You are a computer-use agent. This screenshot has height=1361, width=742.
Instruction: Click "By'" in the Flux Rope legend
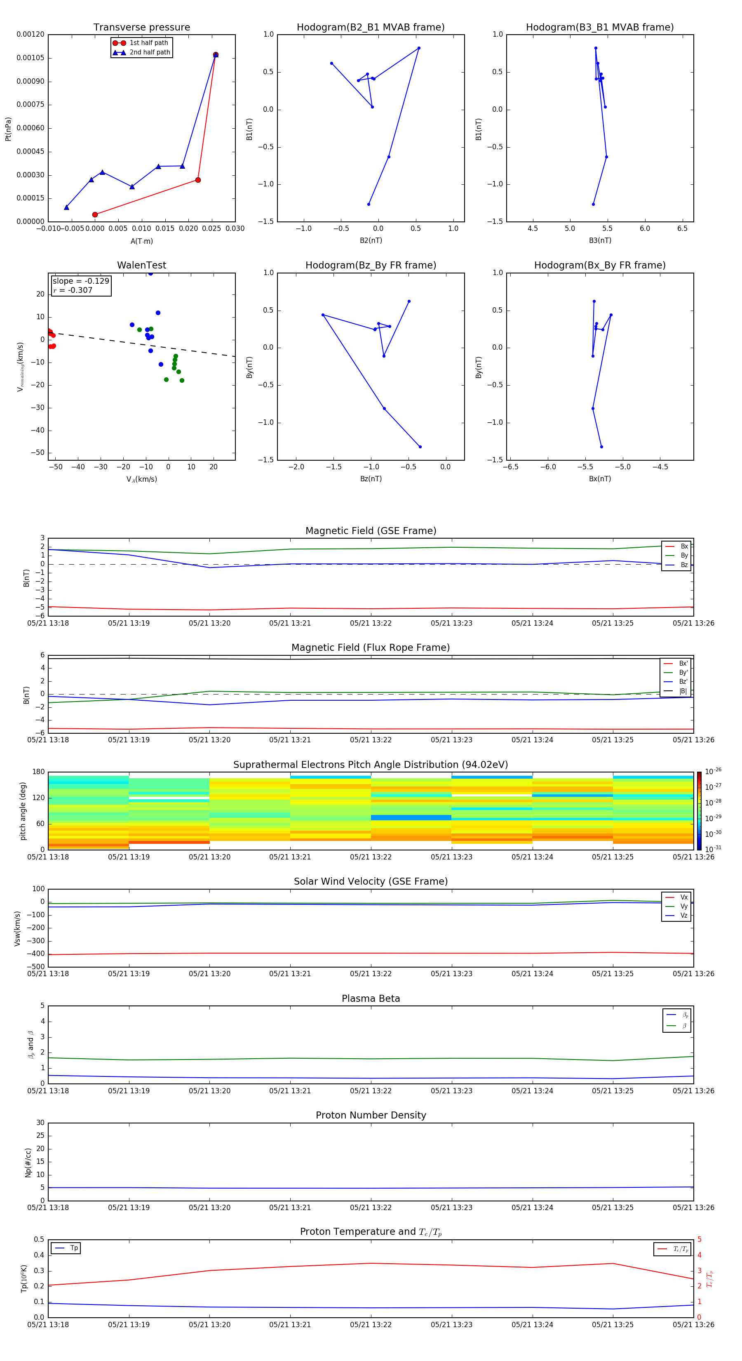tap(676, 673)
